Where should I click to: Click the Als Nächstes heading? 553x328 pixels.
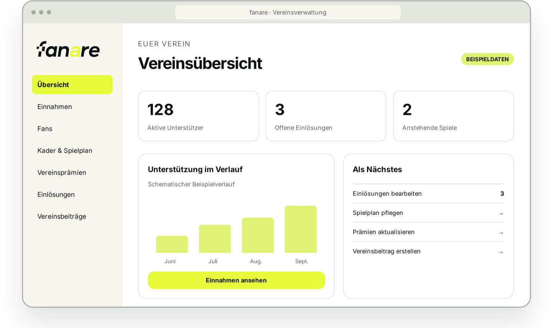pyautogui.click(x=377, y=169)
